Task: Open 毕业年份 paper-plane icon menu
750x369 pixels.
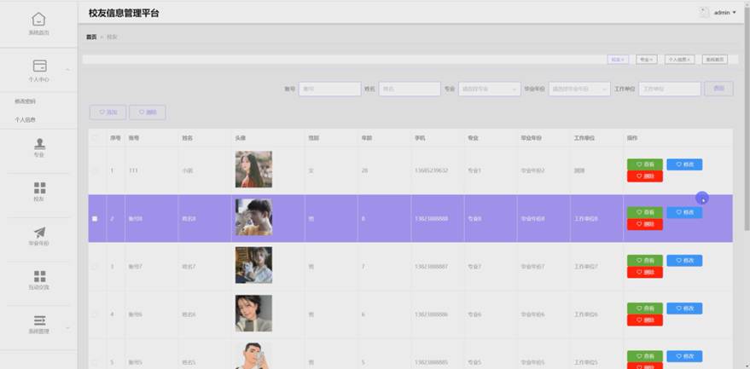Action: (40, 233)
